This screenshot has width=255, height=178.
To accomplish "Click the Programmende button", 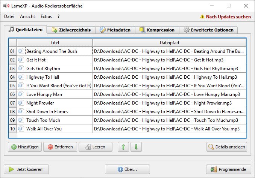I will (229, 169).
